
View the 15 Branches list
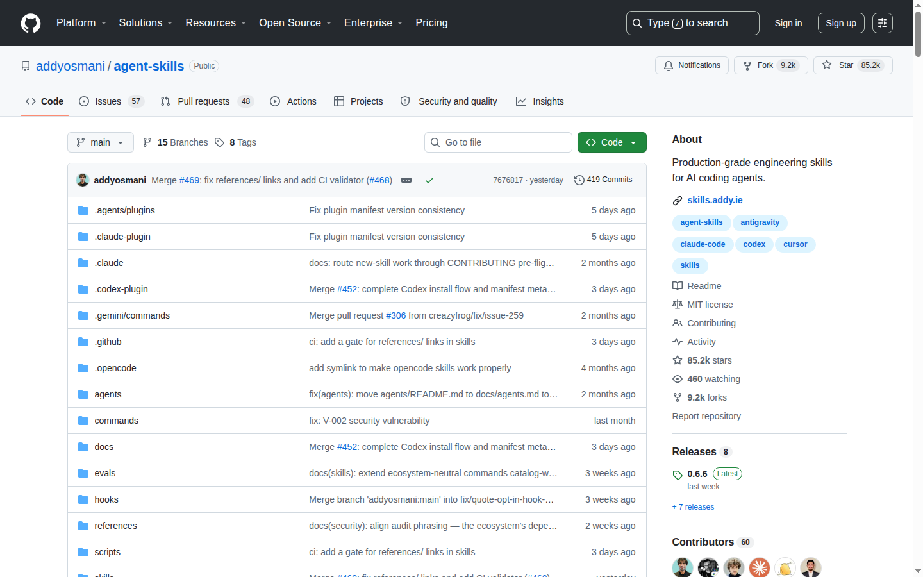pyautogui.click(x=175, y=142)
